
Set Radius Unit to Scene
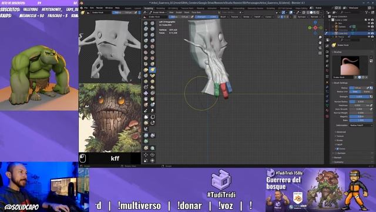pyautogui.click(x=367, y=92)
